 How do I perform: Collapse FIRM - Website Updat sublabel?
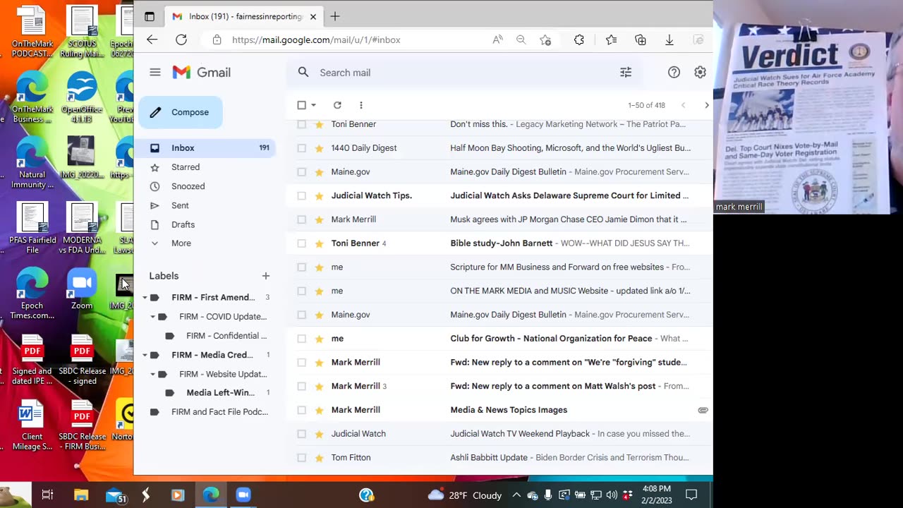click(152, 374)
